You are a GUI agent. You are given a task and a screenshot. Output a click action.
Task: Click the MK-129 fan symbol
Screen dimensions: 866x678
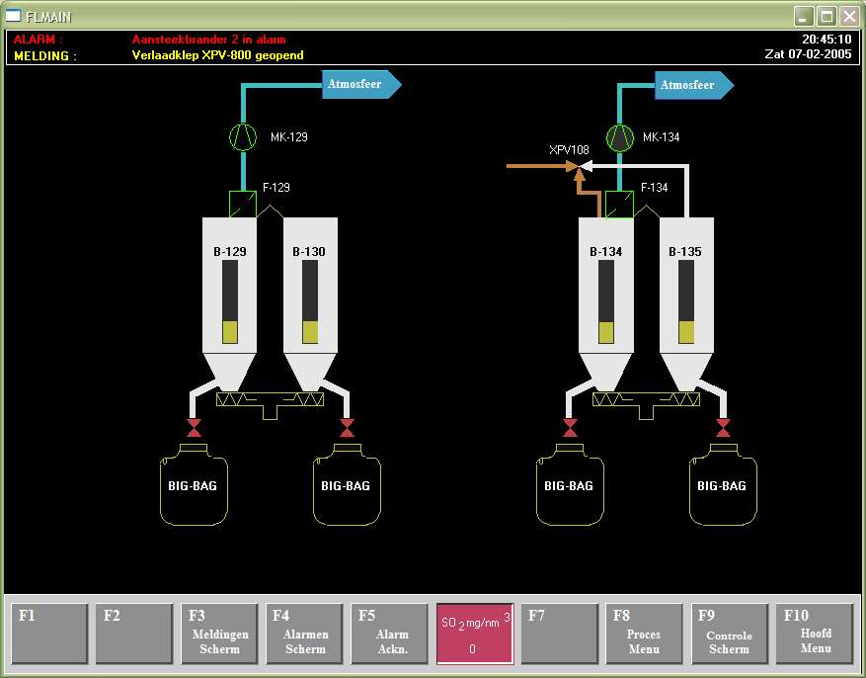[243, 137]
